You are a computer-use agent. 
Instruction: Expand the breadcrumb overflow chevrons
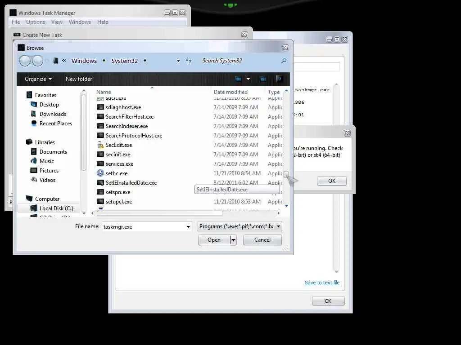pos(64,61)
